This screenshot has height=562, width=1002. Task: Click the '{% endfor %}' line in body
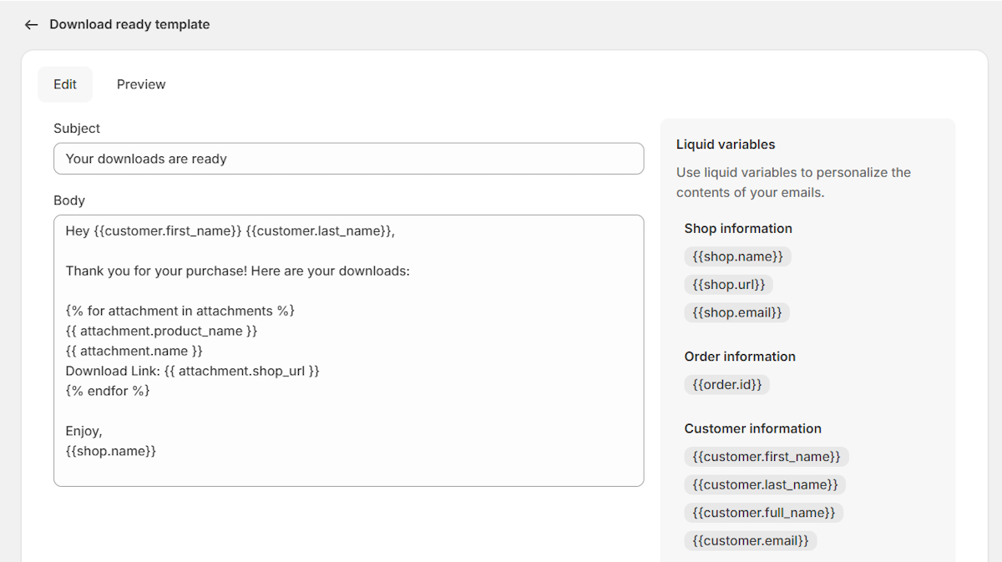pyautogui.click(x=108, y=391)
